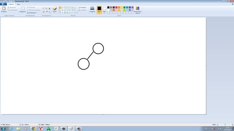
Task: Pick the purple color swatch
Action: pyautogui.click(x=132, y=7)
